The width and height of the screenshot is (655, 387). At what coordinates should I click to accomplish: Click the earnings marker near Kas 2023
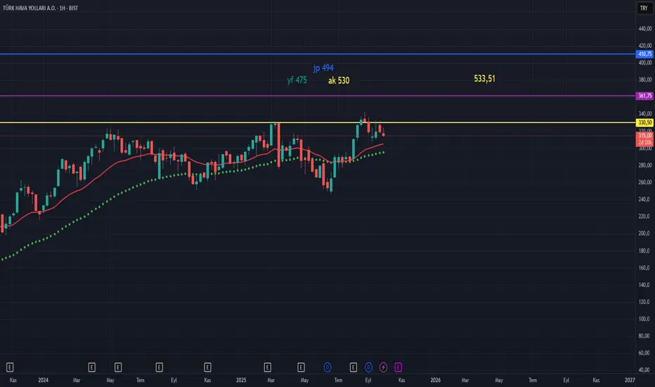point(10,367)
